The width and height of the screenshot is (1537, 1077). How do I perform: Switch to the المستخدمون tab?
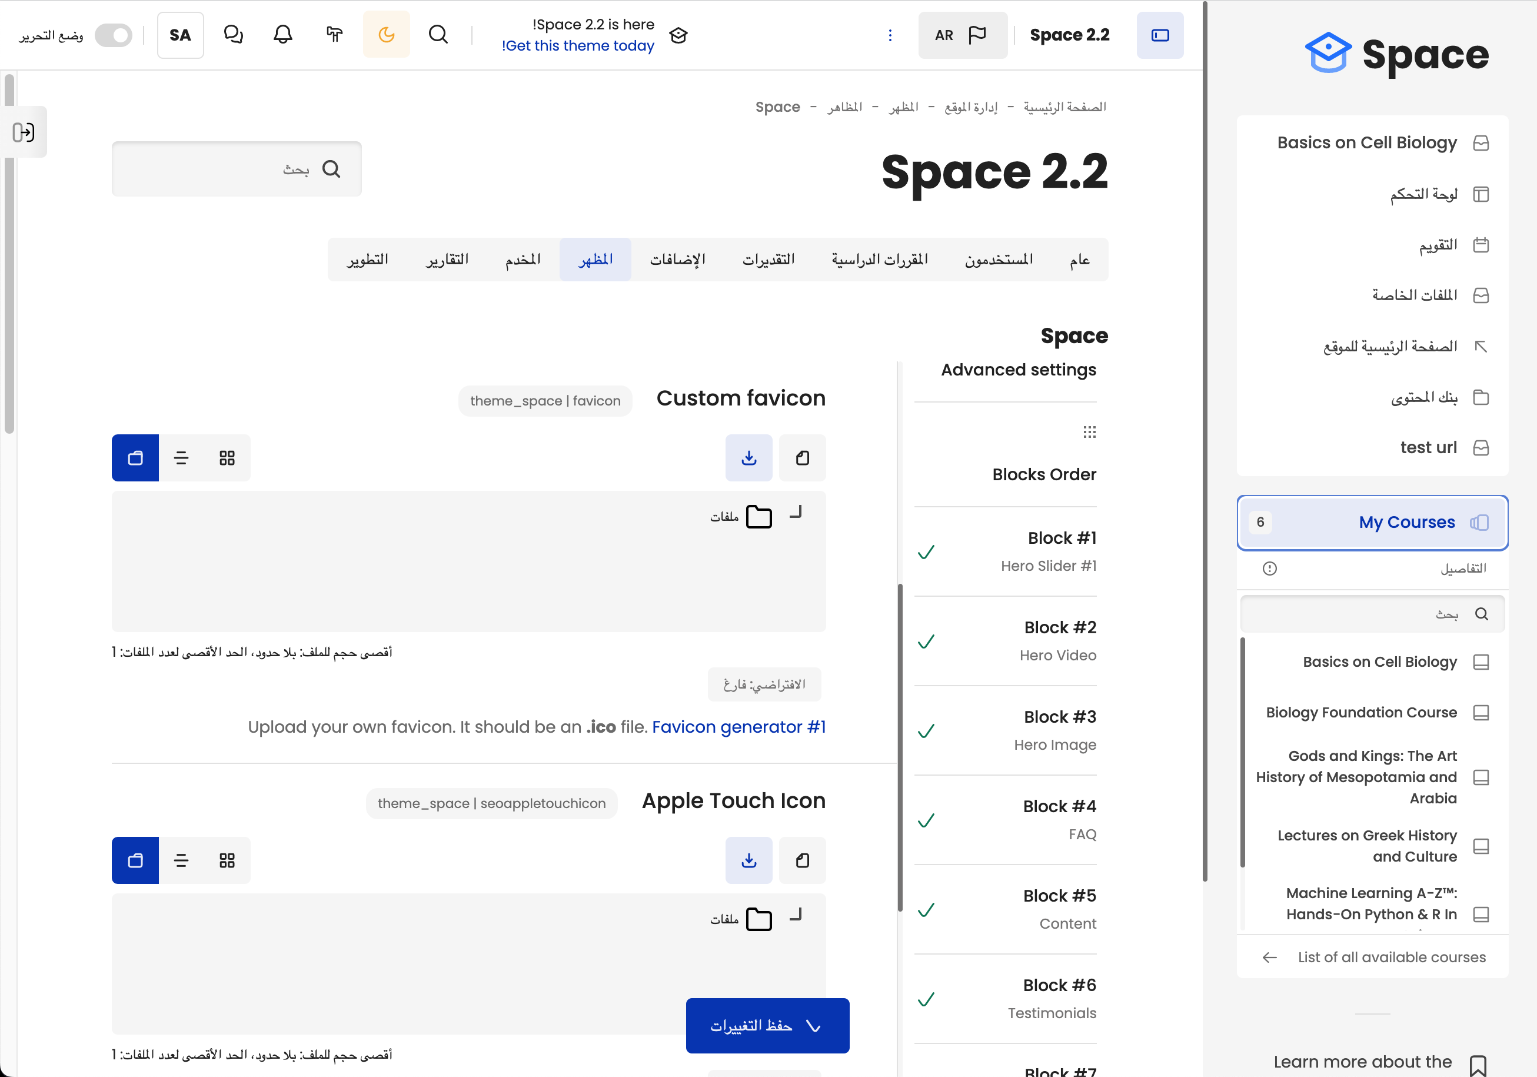coord(998,259)
